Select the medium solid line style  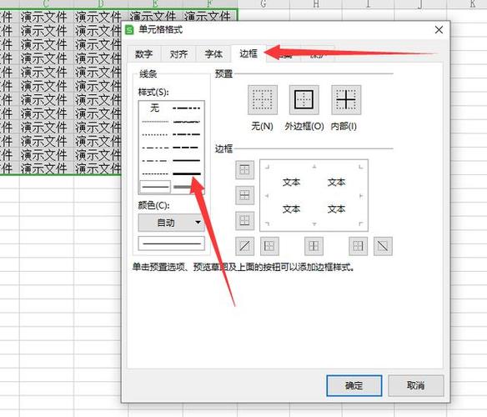click(187, 161)
